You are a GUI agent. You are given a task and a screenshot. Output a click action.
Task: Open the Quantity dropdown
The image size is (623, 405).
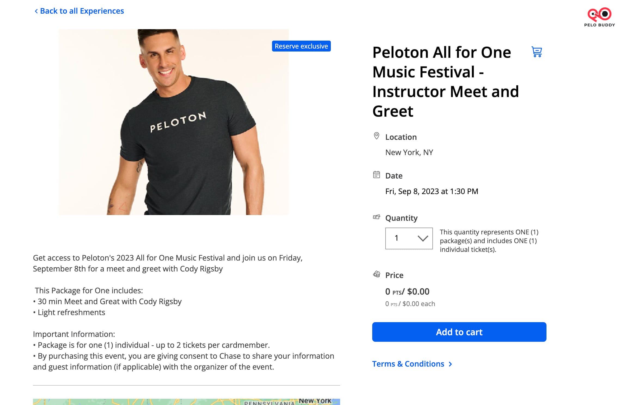tap(409, 238)
